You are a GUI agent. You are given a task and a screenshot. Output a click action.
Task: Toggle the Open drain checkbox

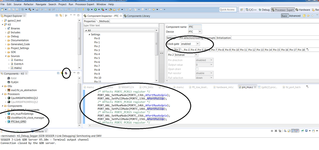pos(197,69)
